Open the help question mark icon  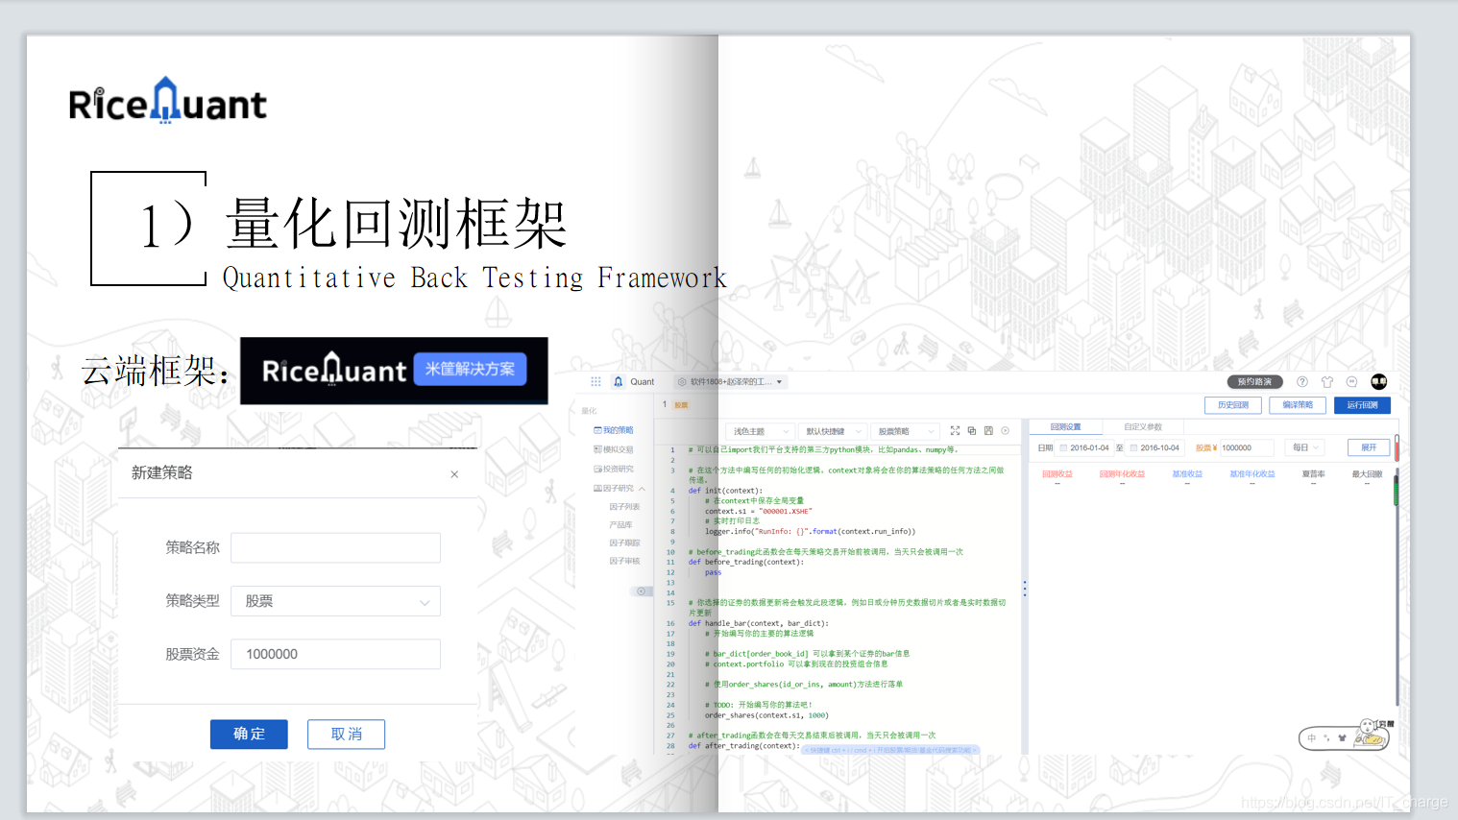pyautogui.click(x=1302, y=381)
